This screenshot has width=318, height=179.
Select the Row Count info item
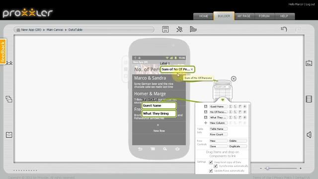(x=218, y=134)
